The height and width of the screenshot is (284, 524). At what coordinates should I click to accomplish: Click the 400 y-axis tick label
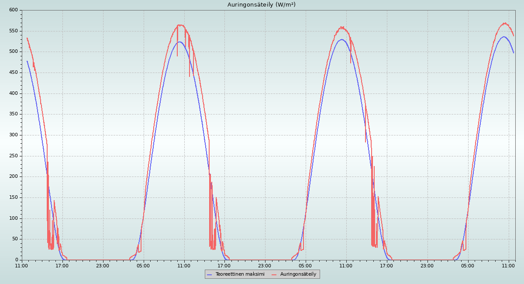pyautogui.click(x=14, y=94)
